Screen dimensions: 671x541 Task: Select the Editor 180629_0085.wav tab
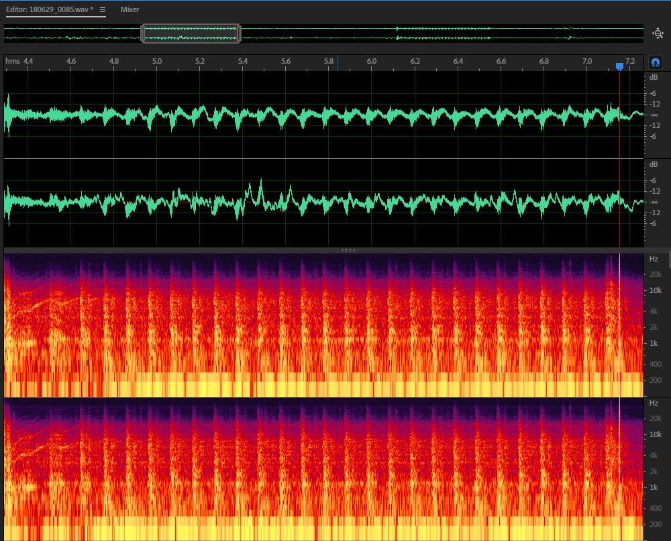(x=50, y=10)
